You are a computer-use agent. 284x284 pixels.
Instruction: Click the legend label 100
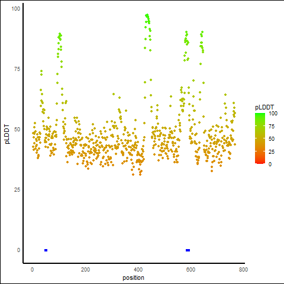tap(273, 114)
